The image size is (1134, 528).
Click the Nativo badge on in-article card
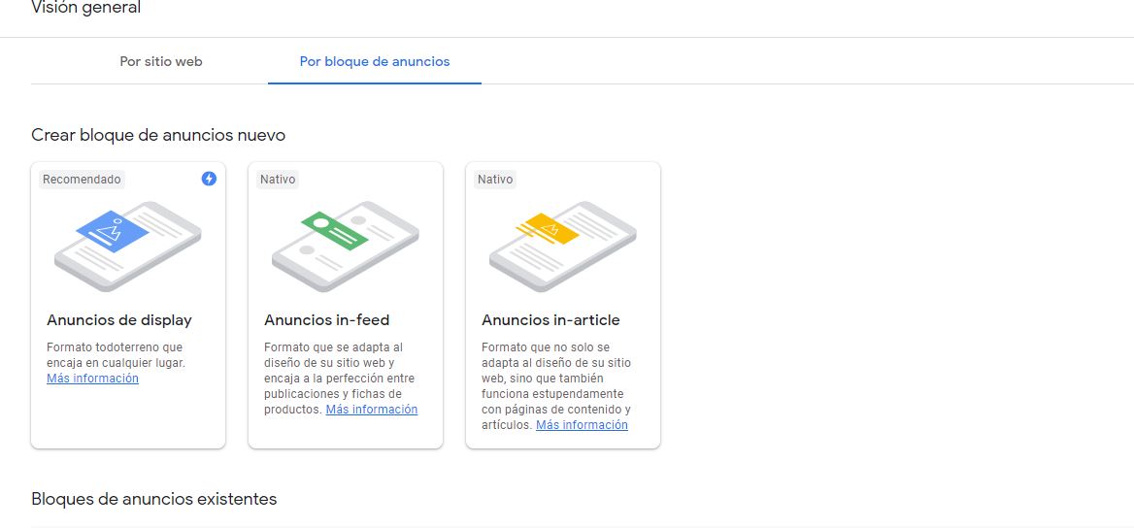495,180
